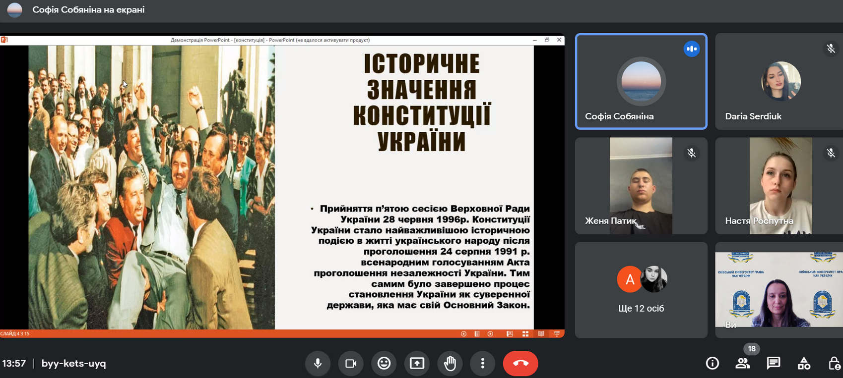The image size is (843, 378).
Task: Switch to slide sorter grid view
Action: pos(525,334)
